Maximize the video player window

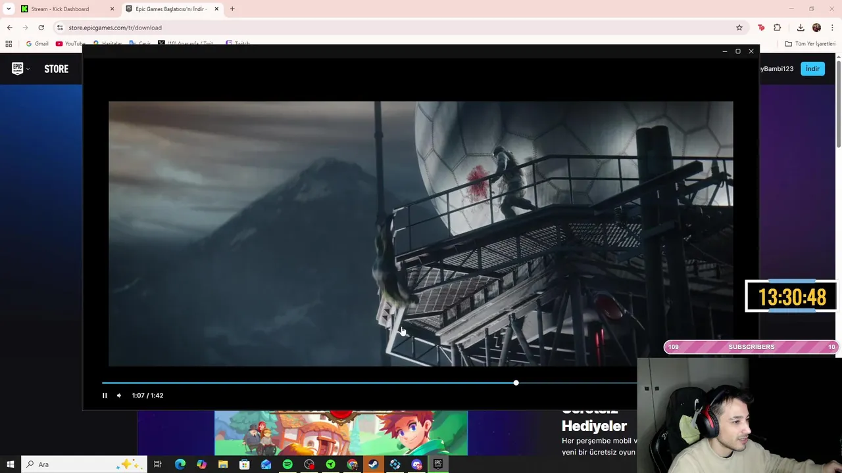click(738, 51)
